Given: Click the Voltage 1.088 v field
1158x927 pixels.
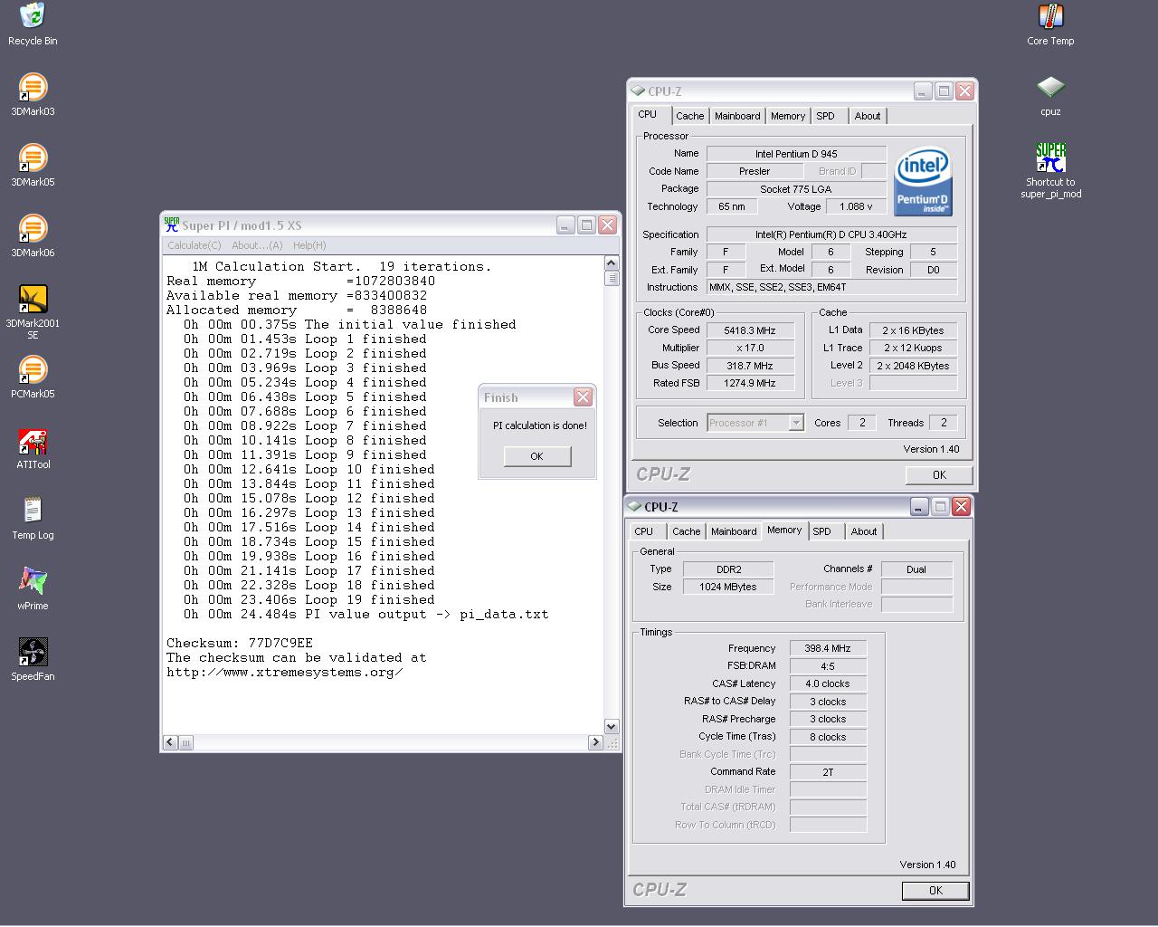Looking at the screenshot, I should pyautogui.click(x=856, y=206).
